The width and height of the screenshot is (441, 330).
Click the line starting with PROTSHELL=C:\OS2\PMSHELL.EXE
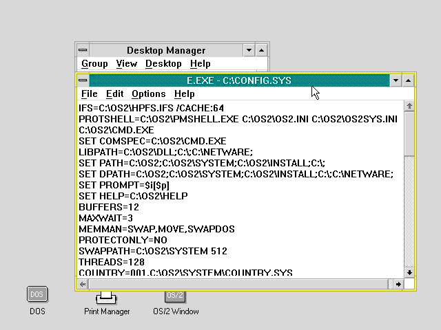tap(238, 119)
